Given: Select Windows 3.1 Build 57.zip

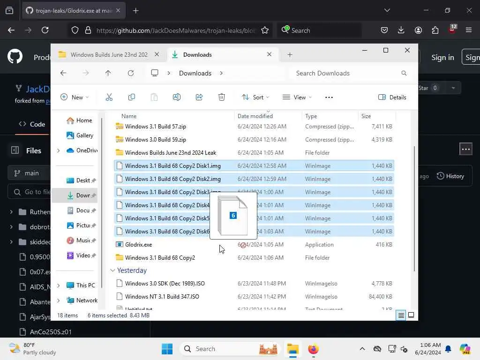Looking at the screenshot, I should (254, 127).
